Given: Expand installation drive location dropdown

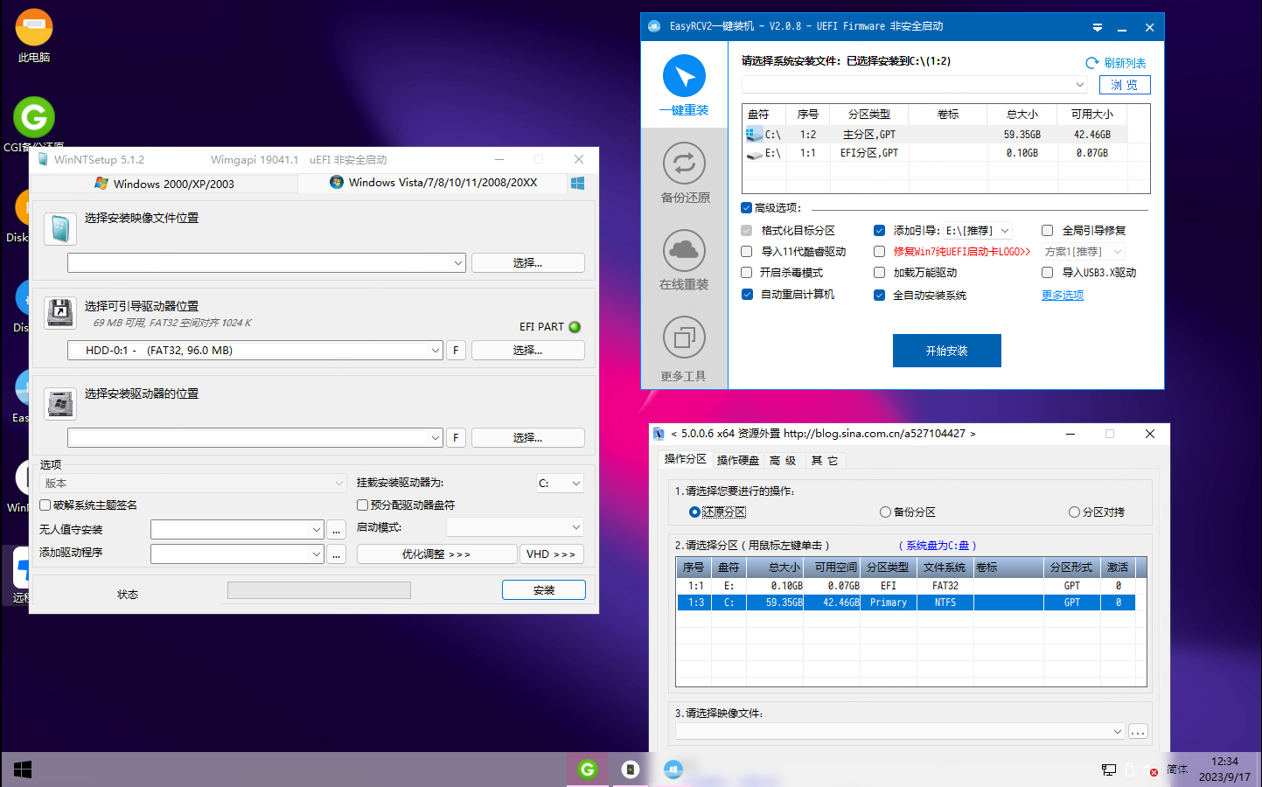Looking at the screenshot, I should [436, 437].
